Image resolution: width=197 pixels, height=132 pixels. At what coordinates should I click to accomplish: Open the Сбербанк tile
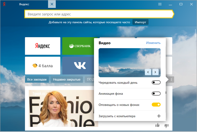point(78,46)
